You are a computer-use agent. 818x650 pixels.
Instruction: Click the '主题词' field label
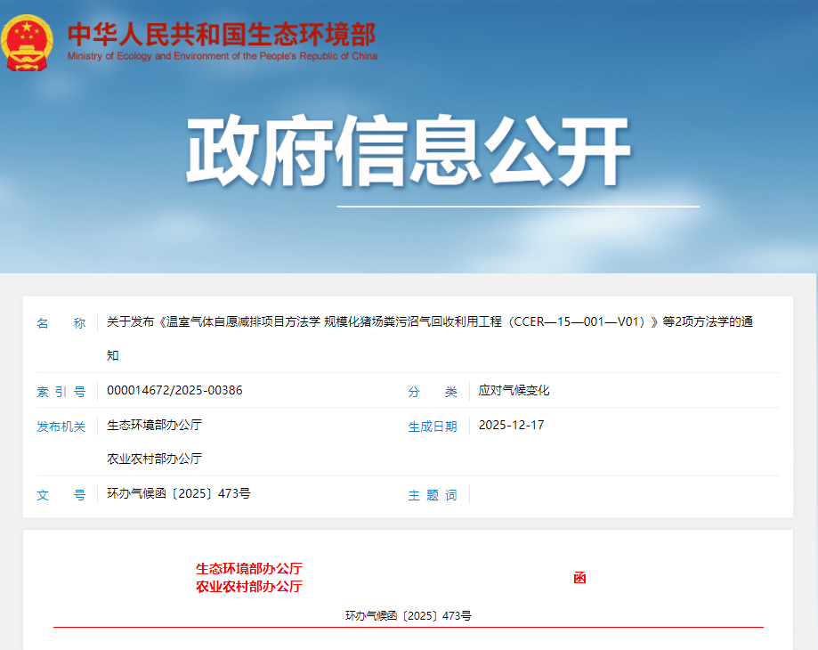(433, 494)
